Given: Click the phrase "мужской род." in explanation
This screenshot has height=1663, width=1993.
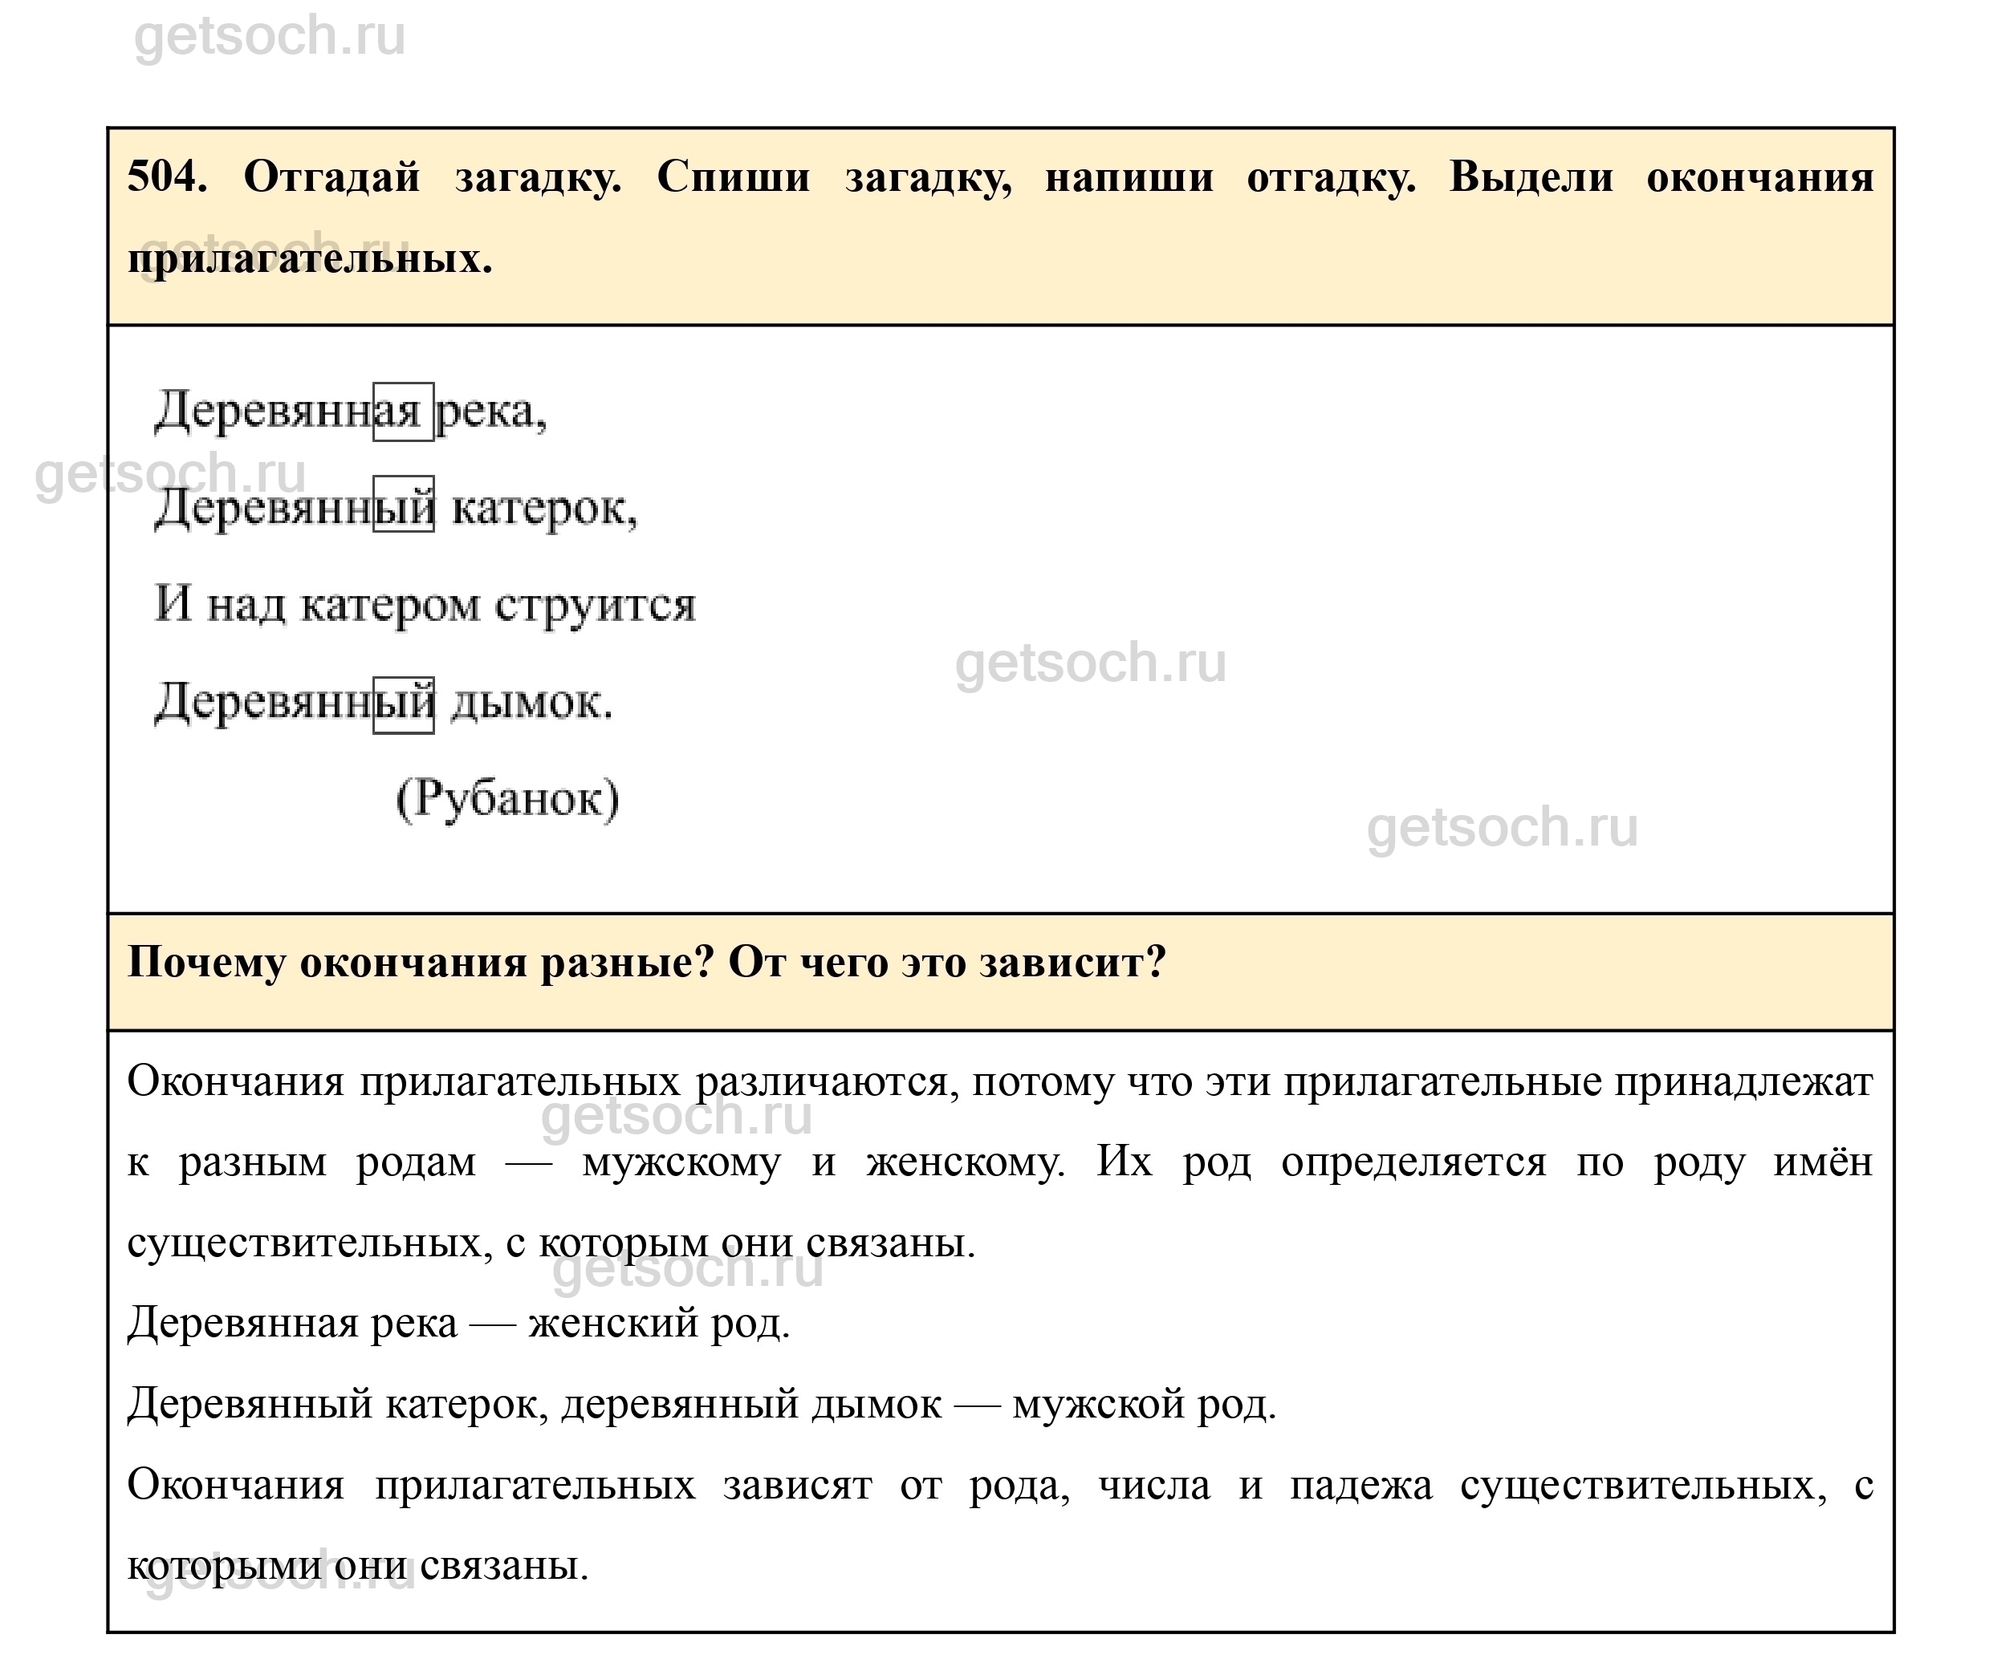Looking at the screenshot, I should (x=1144, y=1404).
